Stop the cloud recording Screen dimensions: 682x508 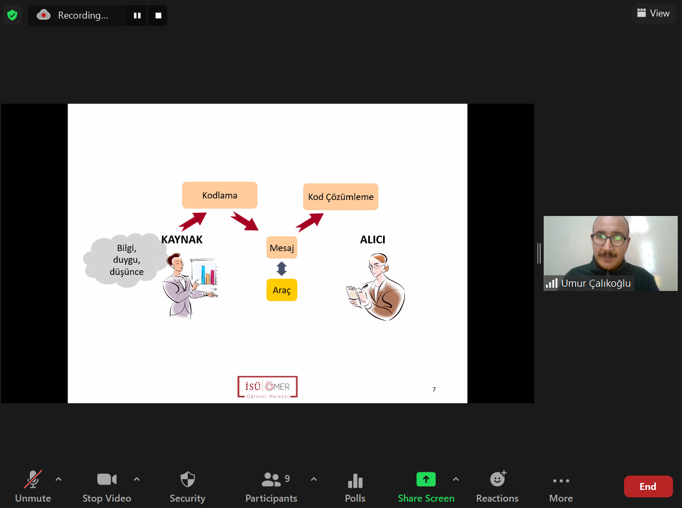(x=158, y=15)
